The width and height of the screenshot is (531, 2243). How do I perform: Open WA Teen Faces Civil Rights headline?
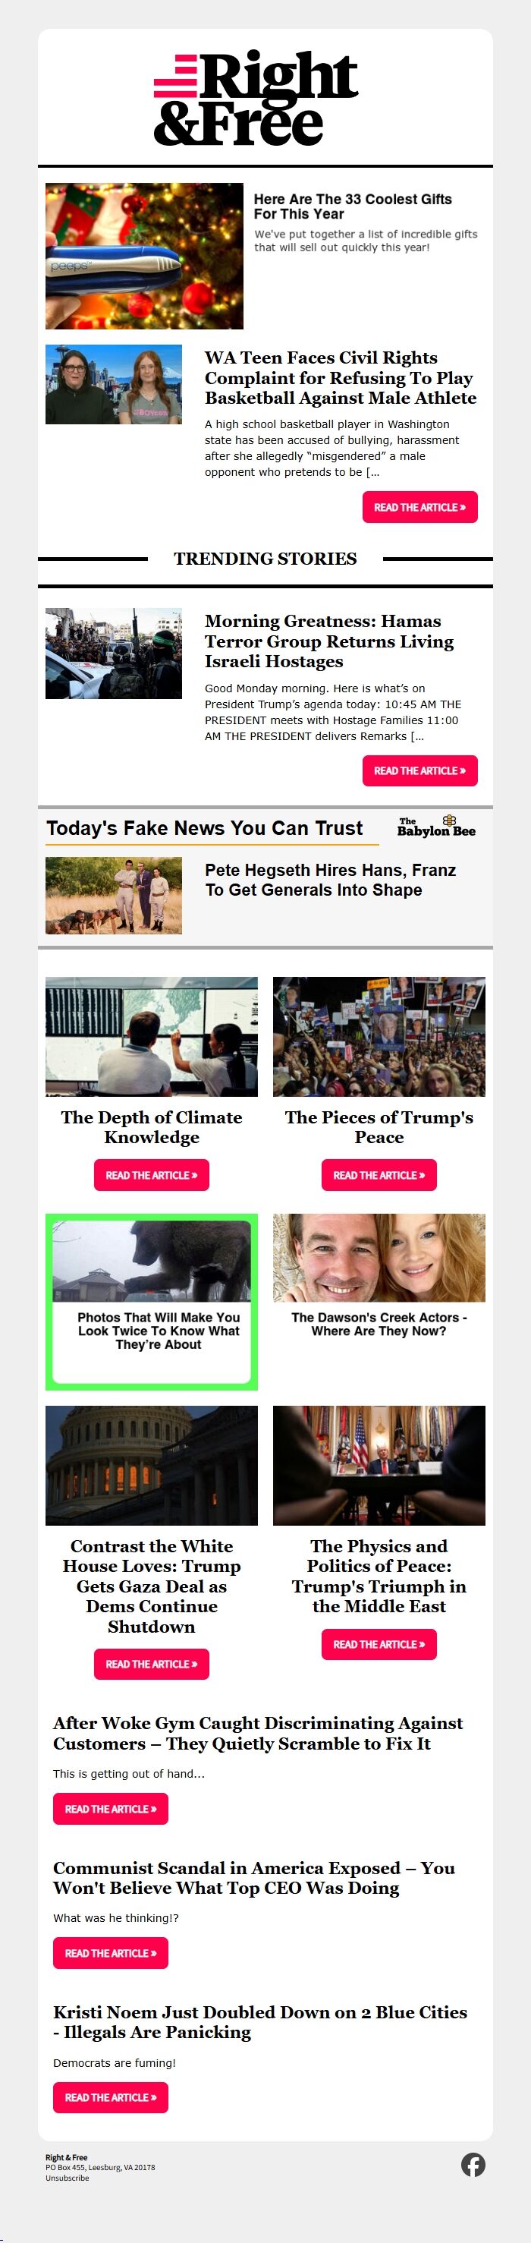pyautogui.click(x=341, y=378)
